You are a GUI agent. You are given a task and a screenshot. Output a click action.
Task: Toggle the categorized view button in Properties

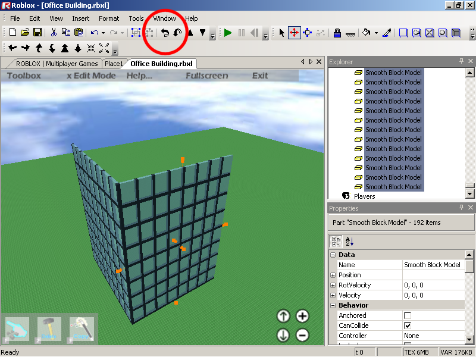coord(336,241)
